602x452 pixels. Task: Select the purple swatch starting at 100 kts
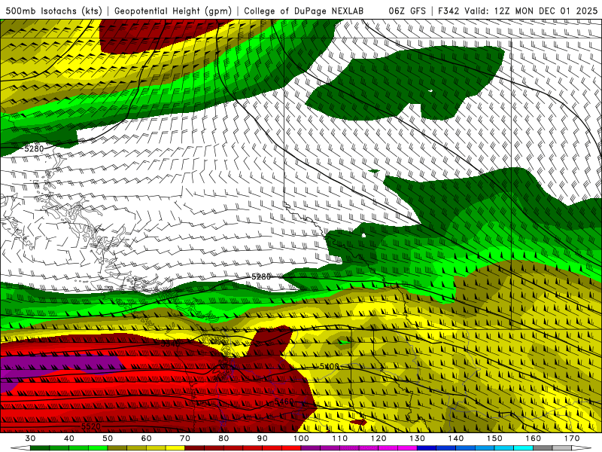pos(310,448)
